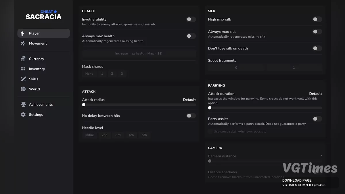
Task: Open the Achievements trophy icon
Action: (x=23, y=104)
